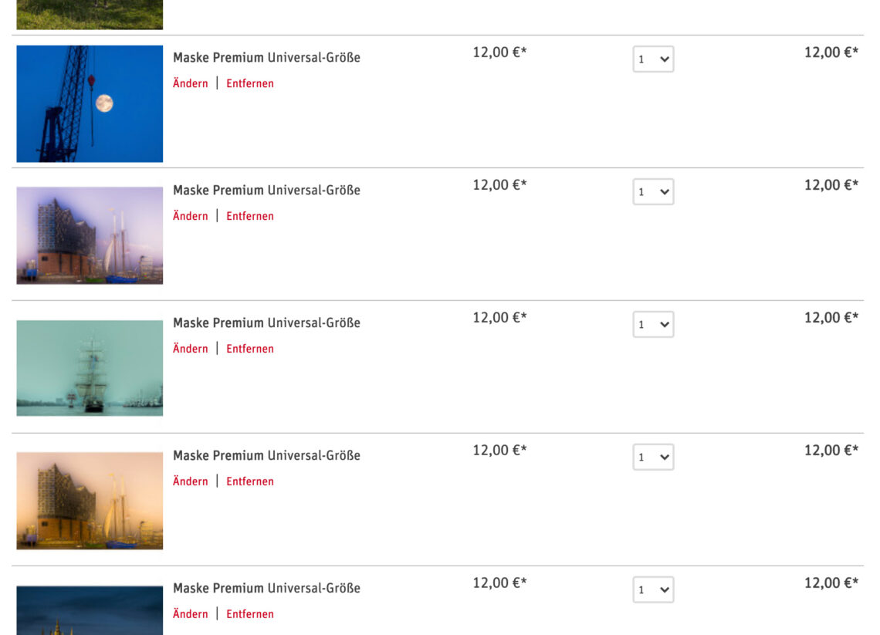Edit the orange Elbphilharmonie mask via Ändern
The height and width of the screenshot is (635, 880).
tap(191, 481)
